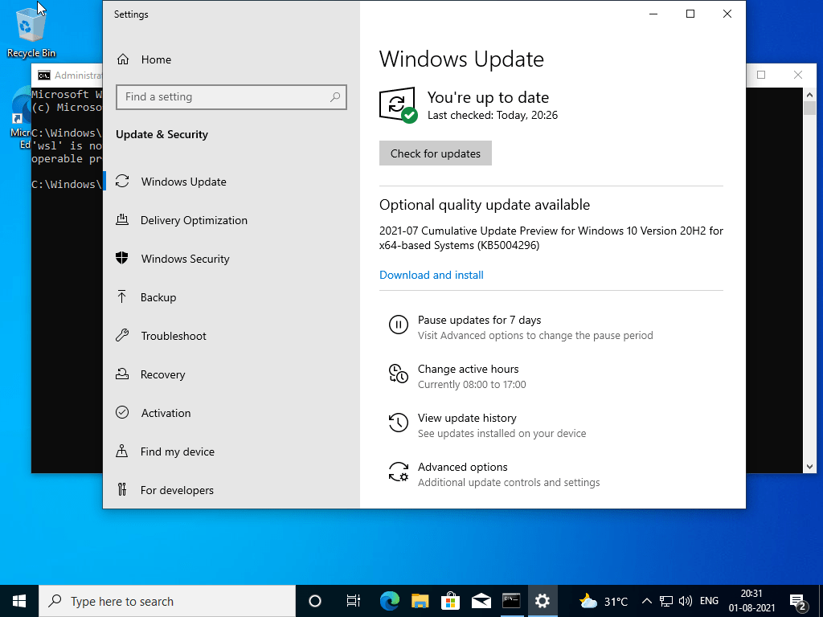
Task: Click Download and install link
Action: 432,275
